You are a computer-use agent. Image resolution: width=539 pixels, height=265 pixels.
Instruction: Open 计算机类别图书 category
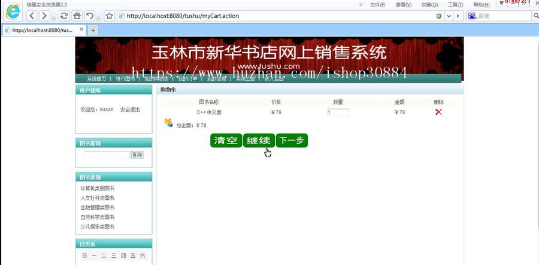(97, 188)
